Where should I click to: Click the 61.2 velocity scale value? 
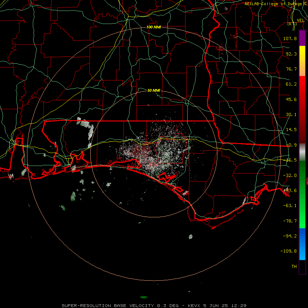291,84
